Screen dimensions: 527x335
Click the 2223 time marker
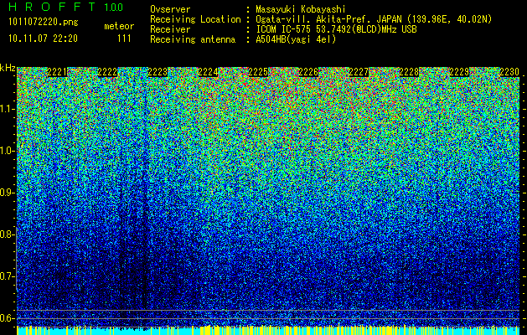point(158,72)
